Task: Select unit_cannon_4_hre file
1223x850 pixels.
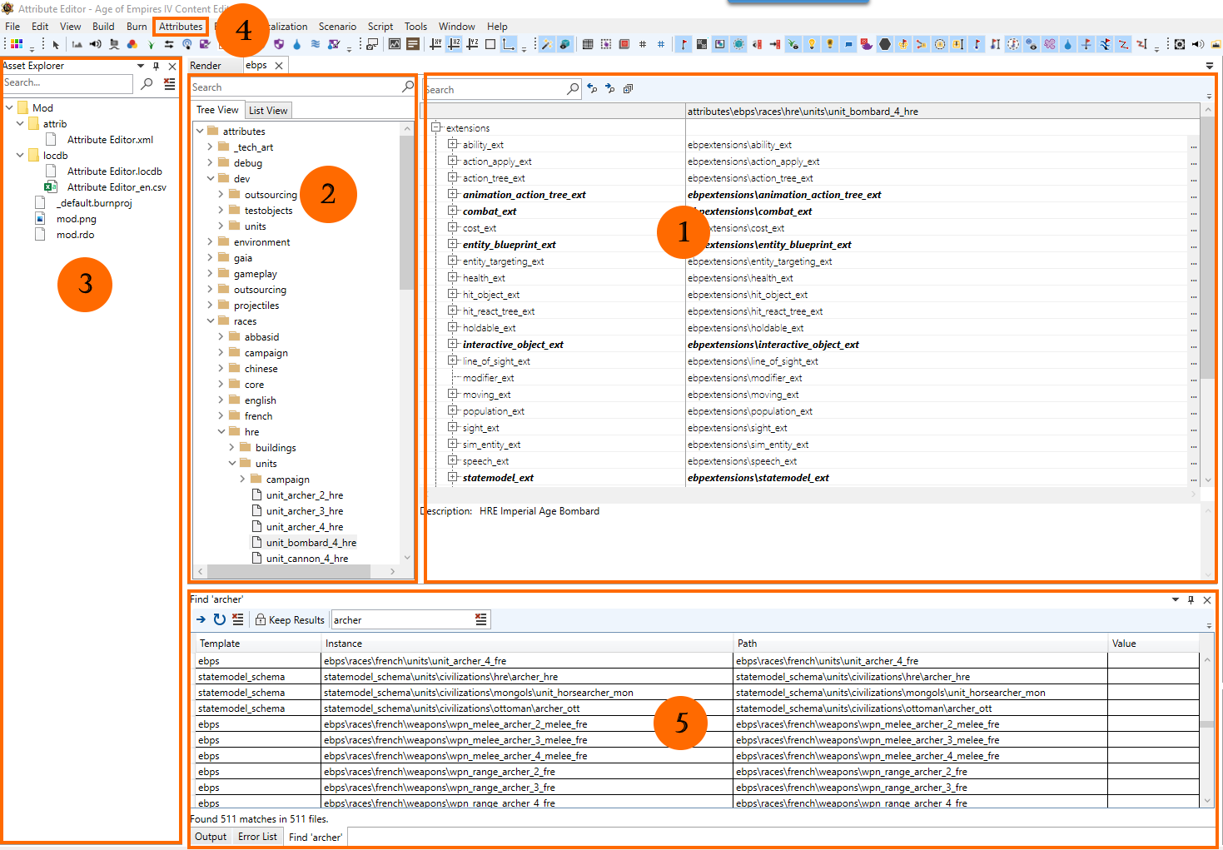Action: [306, 559]
